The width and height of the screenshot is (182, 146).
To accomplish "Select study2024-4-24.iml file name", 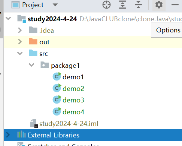I will click(69, 124).
